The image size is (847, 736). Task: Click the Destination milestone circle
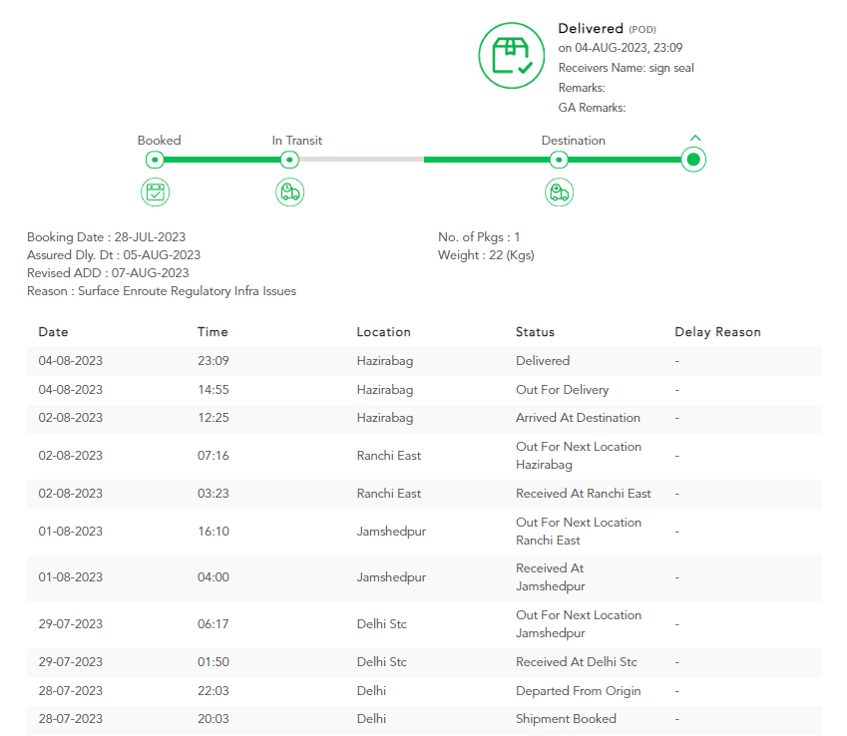click(558, 159)
